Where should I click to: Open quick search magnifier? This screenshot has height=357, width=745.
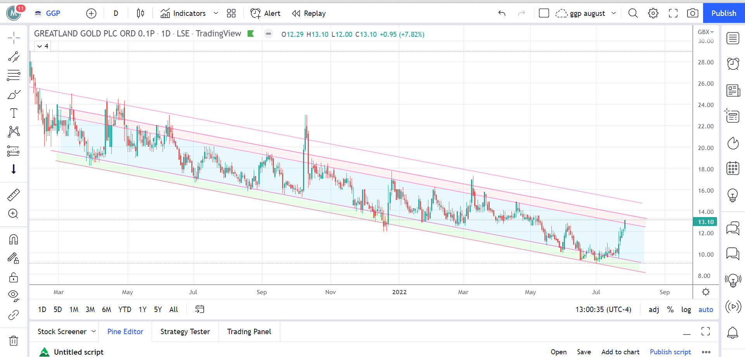click(633, 14)
